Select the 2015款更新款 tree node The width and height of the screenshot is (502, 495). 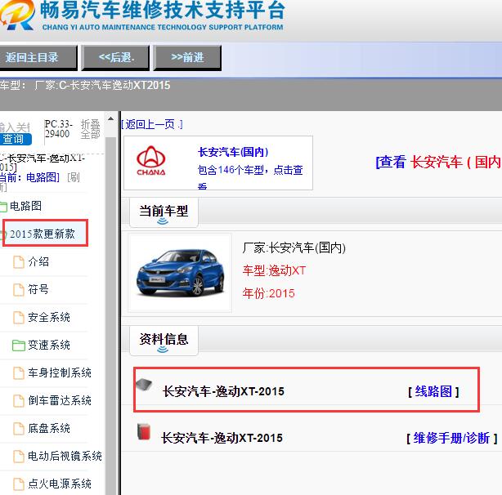click(x=43, y=234)
